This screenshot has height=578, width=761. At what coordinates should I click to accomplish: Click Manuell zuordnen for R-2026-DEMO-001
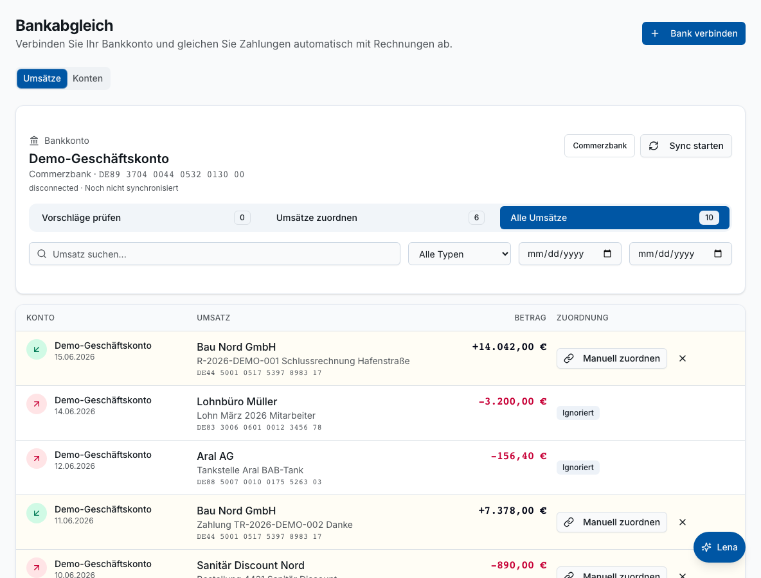[611, 358]
